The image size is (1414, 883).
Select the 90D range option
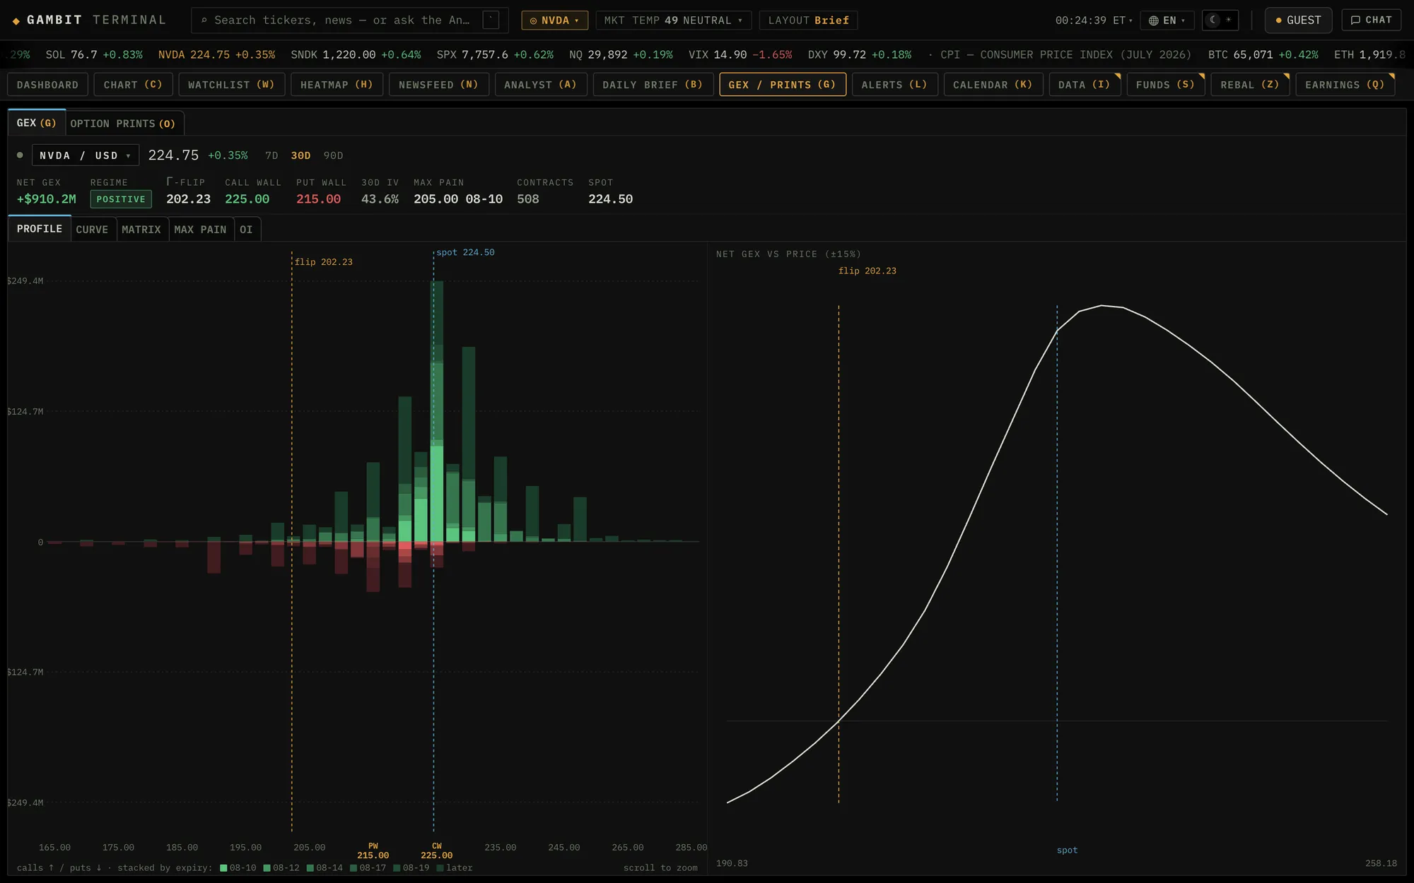pos(333,155)
